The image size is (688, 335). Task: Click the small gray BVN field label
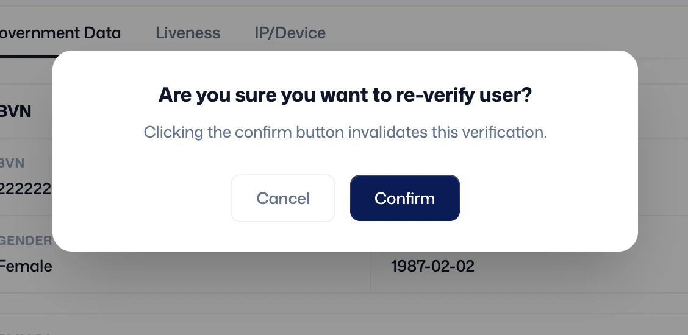click(x=12, y=163)
